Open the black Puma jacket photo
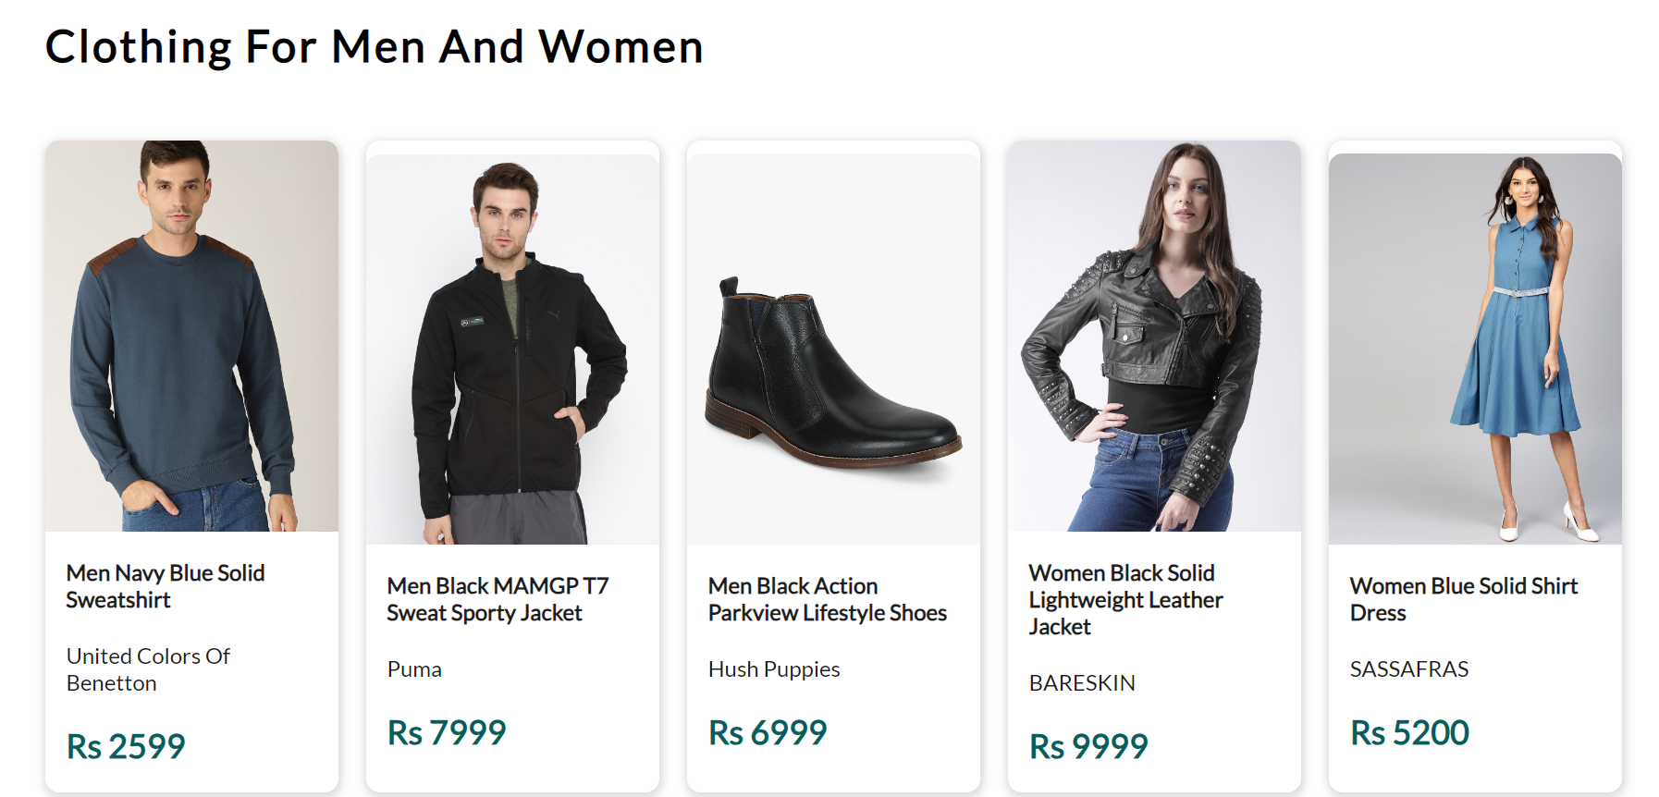This screenshot has width=1659, height=797. pyautogui.click(x=512, y=349)
